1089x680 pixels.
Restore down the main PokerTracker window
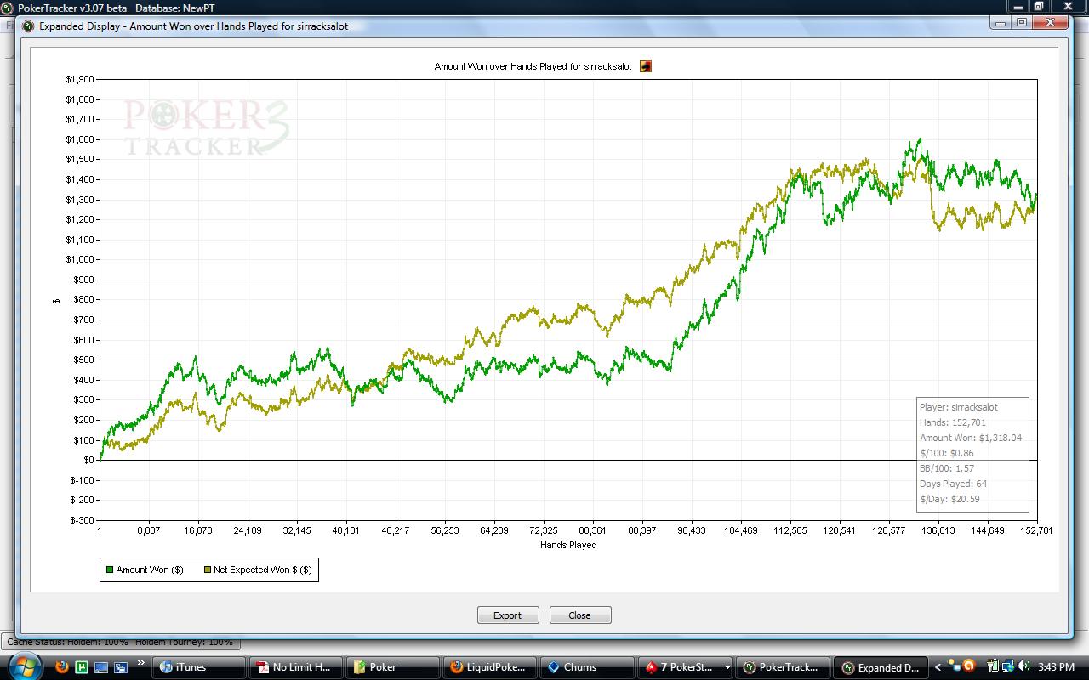click(x=1038, y=5)
